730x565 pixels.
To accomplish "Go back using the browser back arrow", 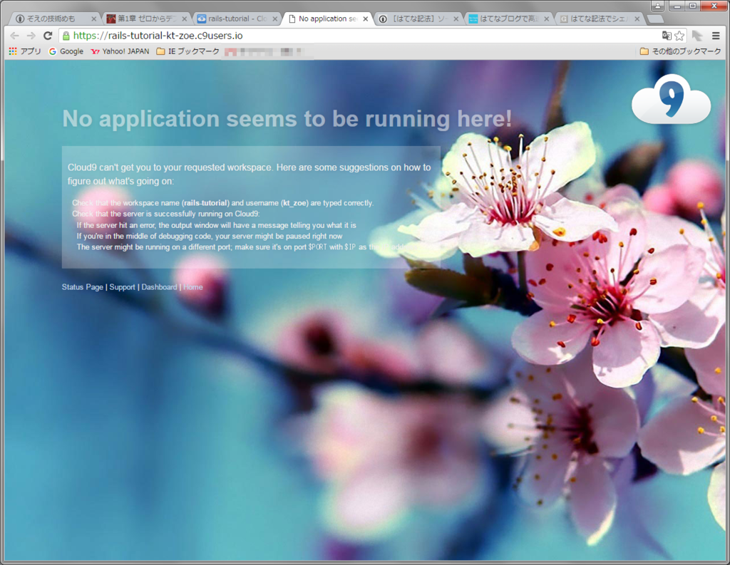I will [x=14, y=36].
